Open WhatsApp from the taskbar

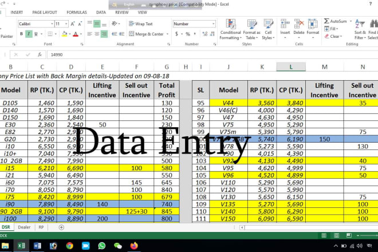[x=102, y=246]
